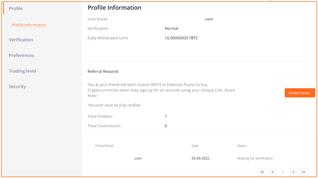Open the Preferences sidebar section
The image size is (318, 178).
tap(21, 55)
